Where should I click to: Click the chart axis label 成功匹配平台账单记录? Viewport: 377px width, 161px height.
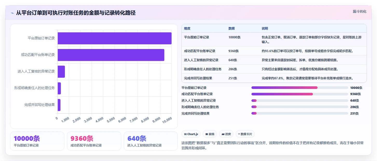click(x=38, y=55)
